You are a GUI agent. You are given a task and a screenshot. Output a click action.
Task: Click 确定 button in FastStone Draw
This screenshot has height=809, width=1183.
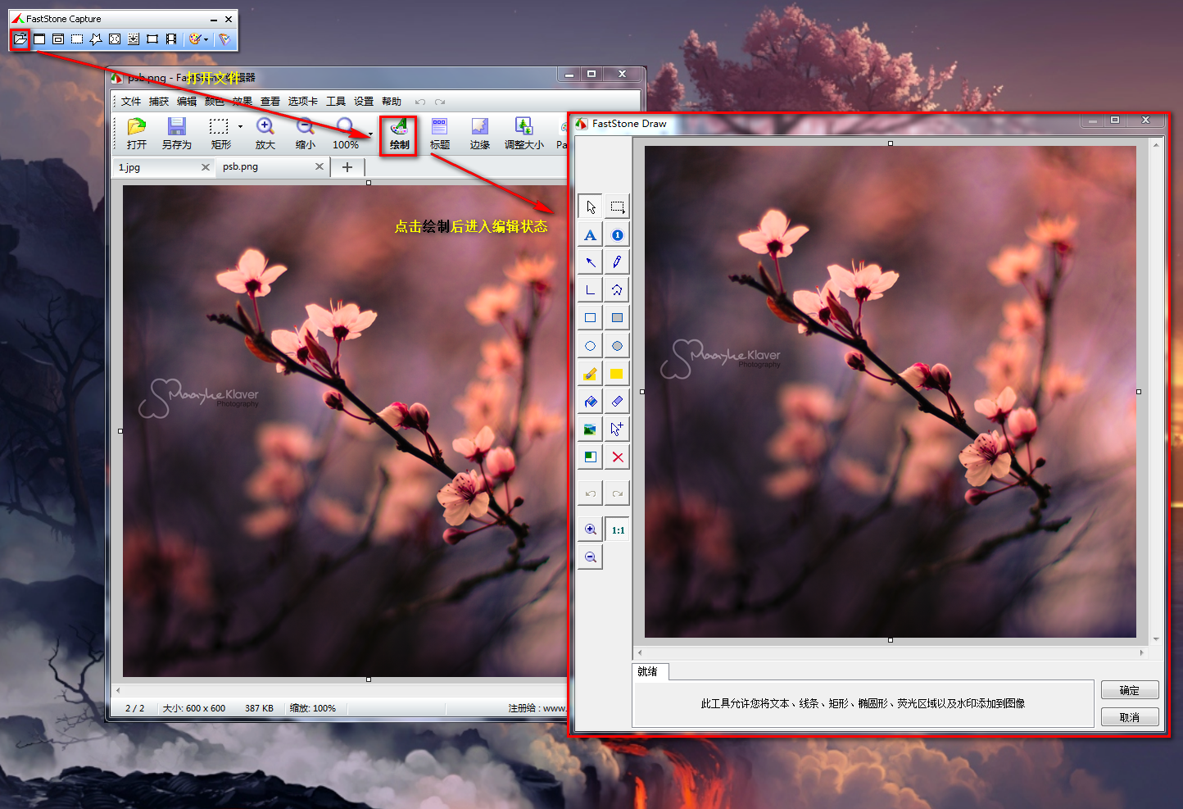[x=1130, y=690]
